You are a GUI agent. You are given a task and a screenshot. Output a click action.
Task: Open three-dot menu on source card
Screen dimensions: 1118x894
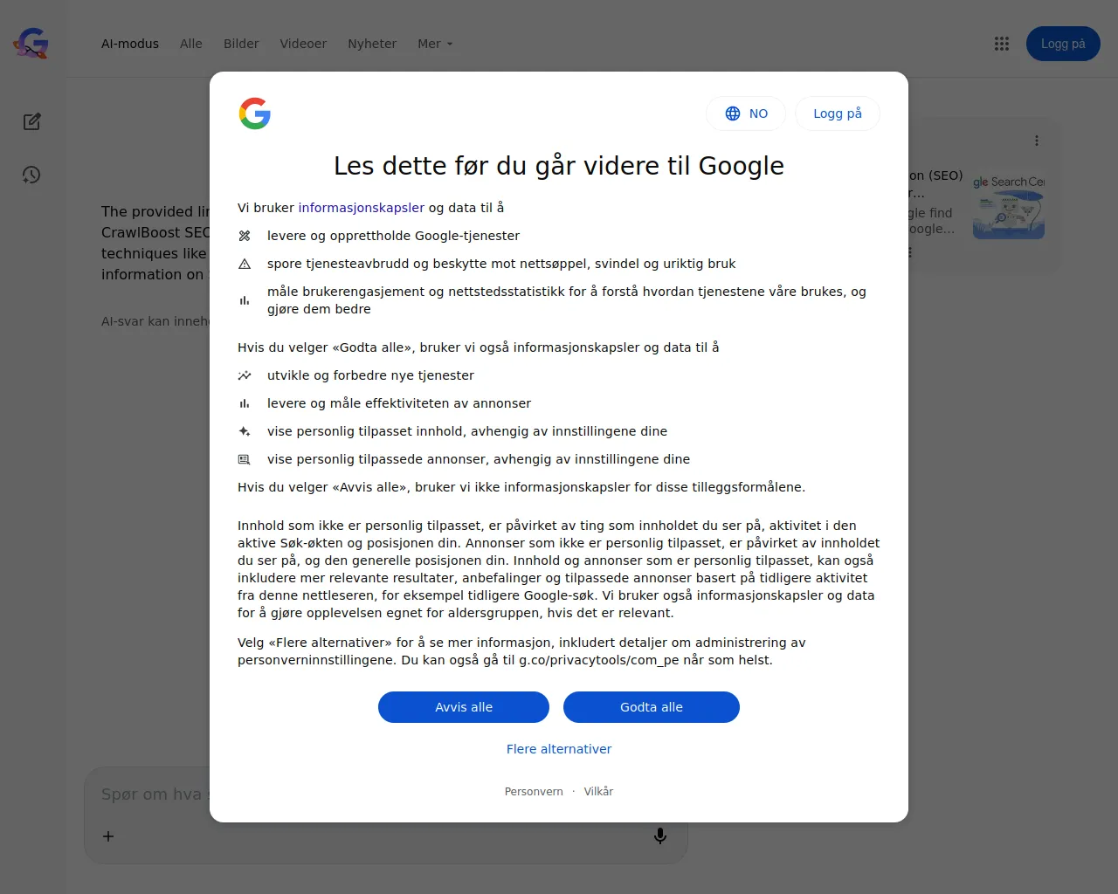1037,141
